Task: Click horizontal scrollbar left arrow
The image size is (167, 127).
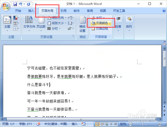Action: click(x=2, y=119)
